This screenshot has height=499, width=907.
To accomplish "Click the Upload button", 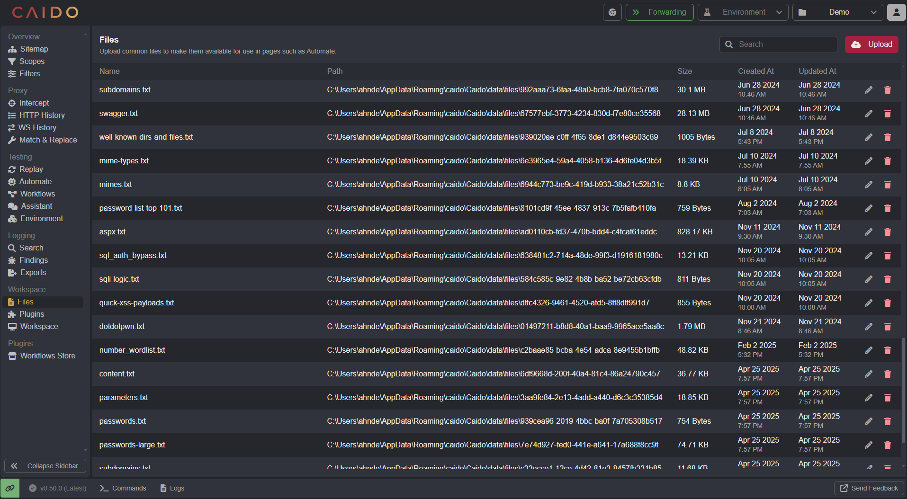I will 871,44.
